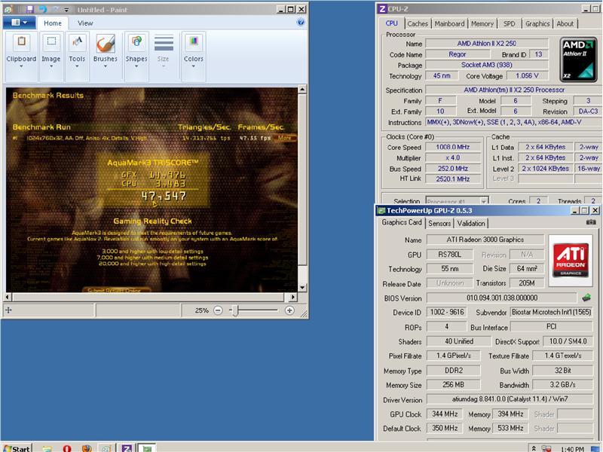Screen dimensions: 603x452
Task: Click the Paint zoom slider handle
Action: 235,310
